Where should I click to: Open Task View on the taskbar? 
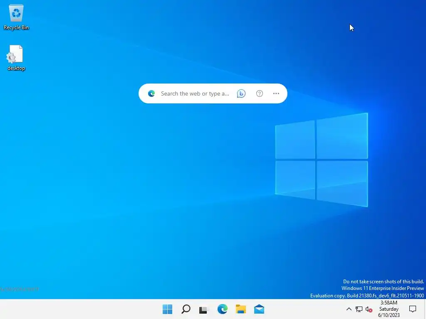(204, 309)
